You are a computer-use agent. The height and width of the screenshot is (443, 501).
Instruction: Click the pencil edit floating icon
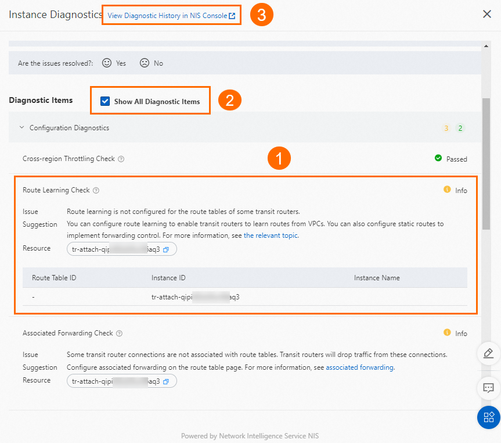point(489,353)
